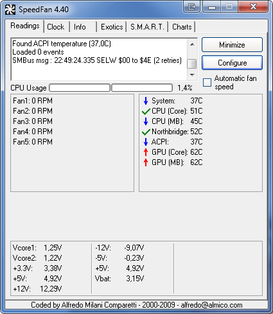
Task: Click the blue down arrow beside System
Action: [x=146, y=101]
